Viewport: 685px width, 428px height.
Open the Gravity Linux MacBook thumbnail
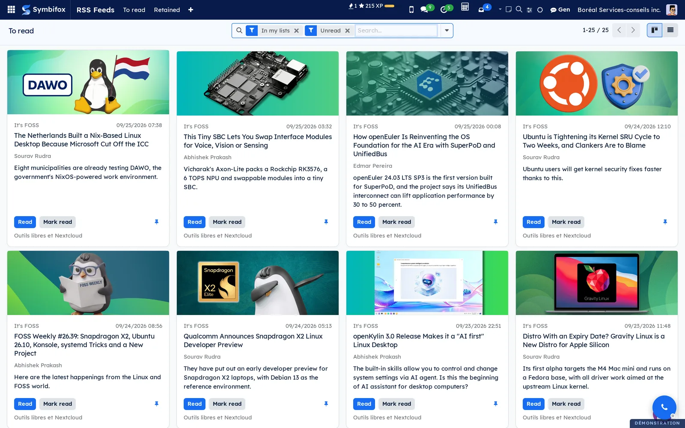597,283
